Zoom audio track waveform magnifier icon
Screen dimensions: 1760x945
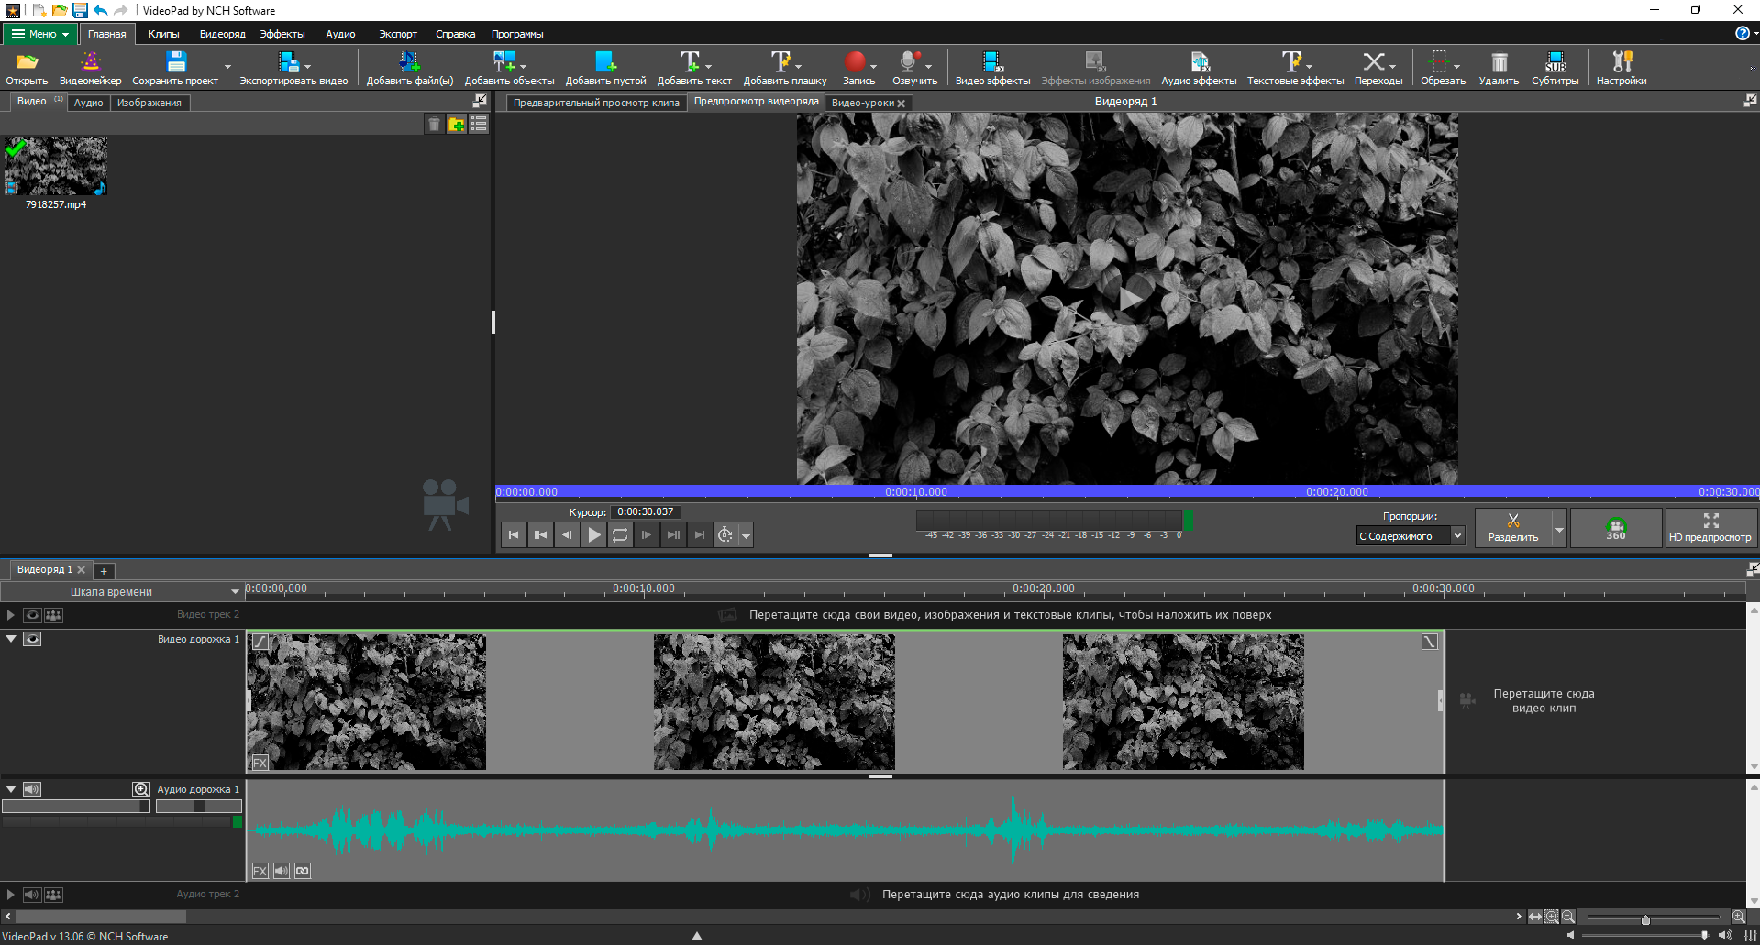click(141, 789)
